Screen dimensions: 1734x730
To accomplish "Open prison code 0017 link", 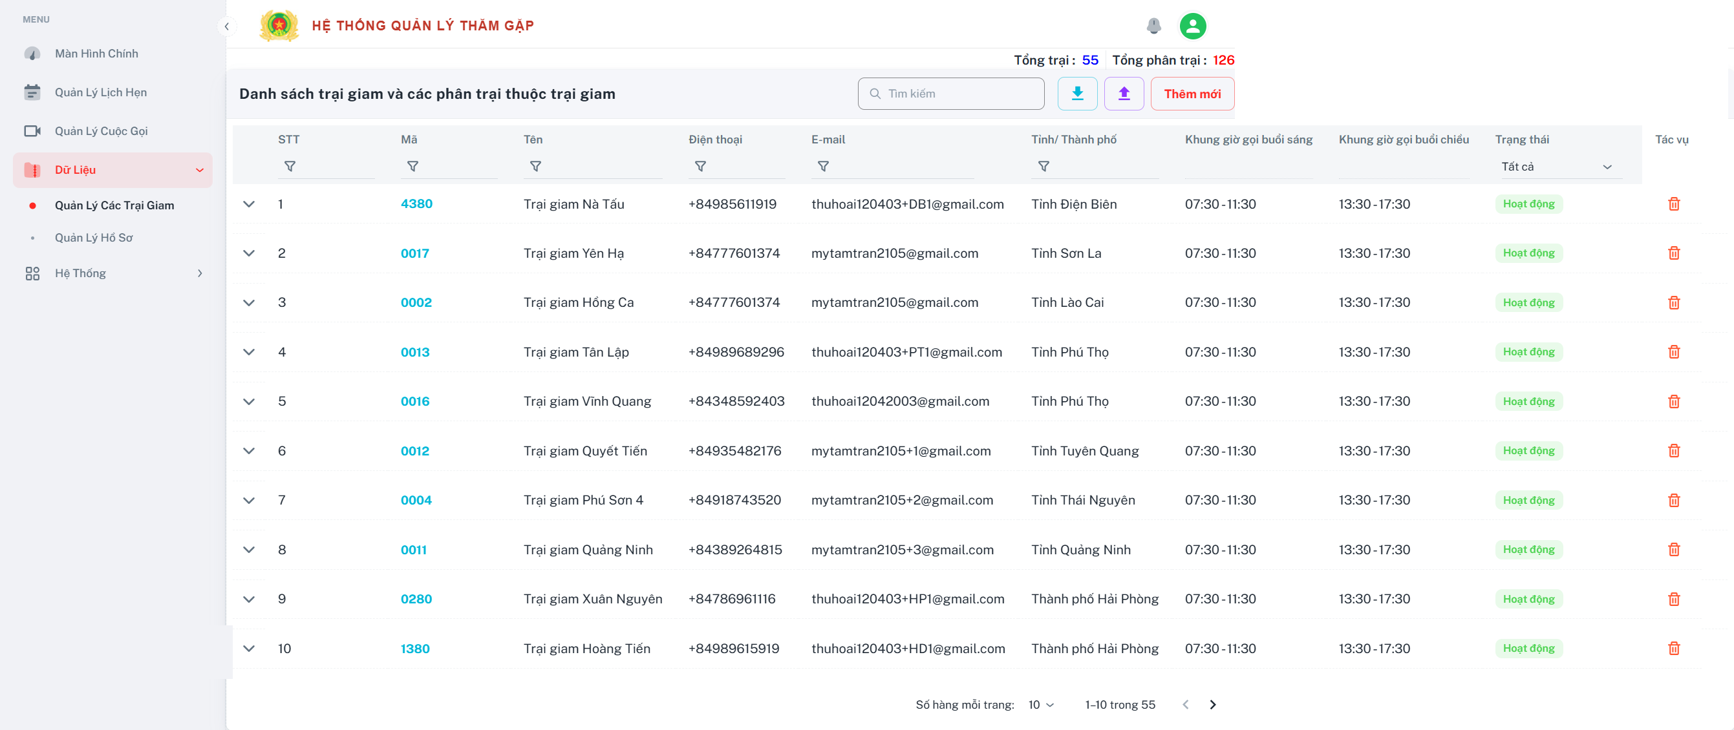I will click(414, 254).
